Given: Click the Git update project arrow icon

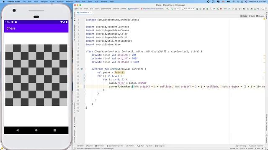Looking at the screenshot, I should click(x=229, y=9).
